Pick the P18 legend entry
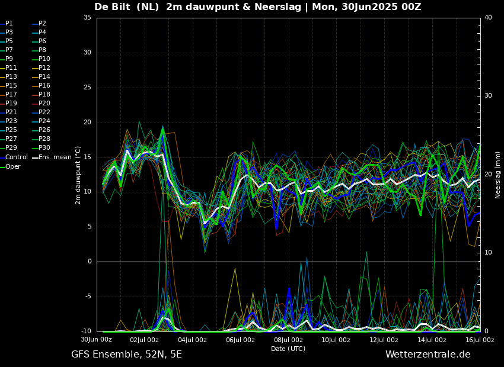The image size is (504, 367). [41, 94]
